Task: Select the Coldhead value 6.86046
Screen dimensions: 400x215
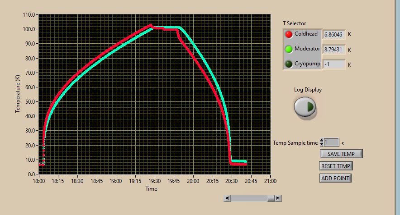Action: click(x=334, y=35)
